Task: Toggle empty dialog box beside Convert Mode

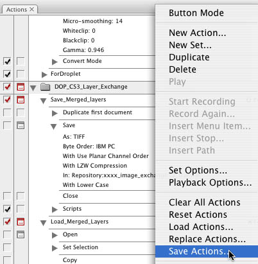Action: [21, 61]
